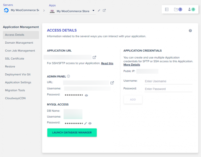Image resolution: width=201 pixels, height=157 pixels.
Task: Show the Admin Panel password with the eye icon
Action: pos(86,95)
